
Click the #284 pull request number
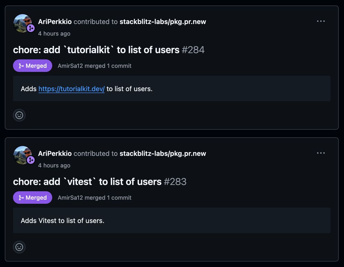[x=193, y=50]
